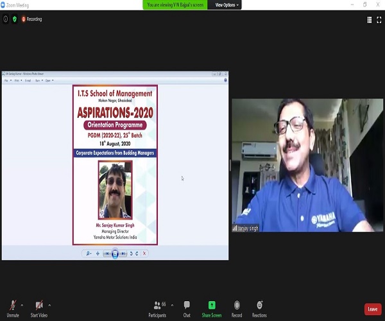This screenshot has width=385, height=321.
Task: Maximize the Photo Viewer window
Action: (220, 74)
